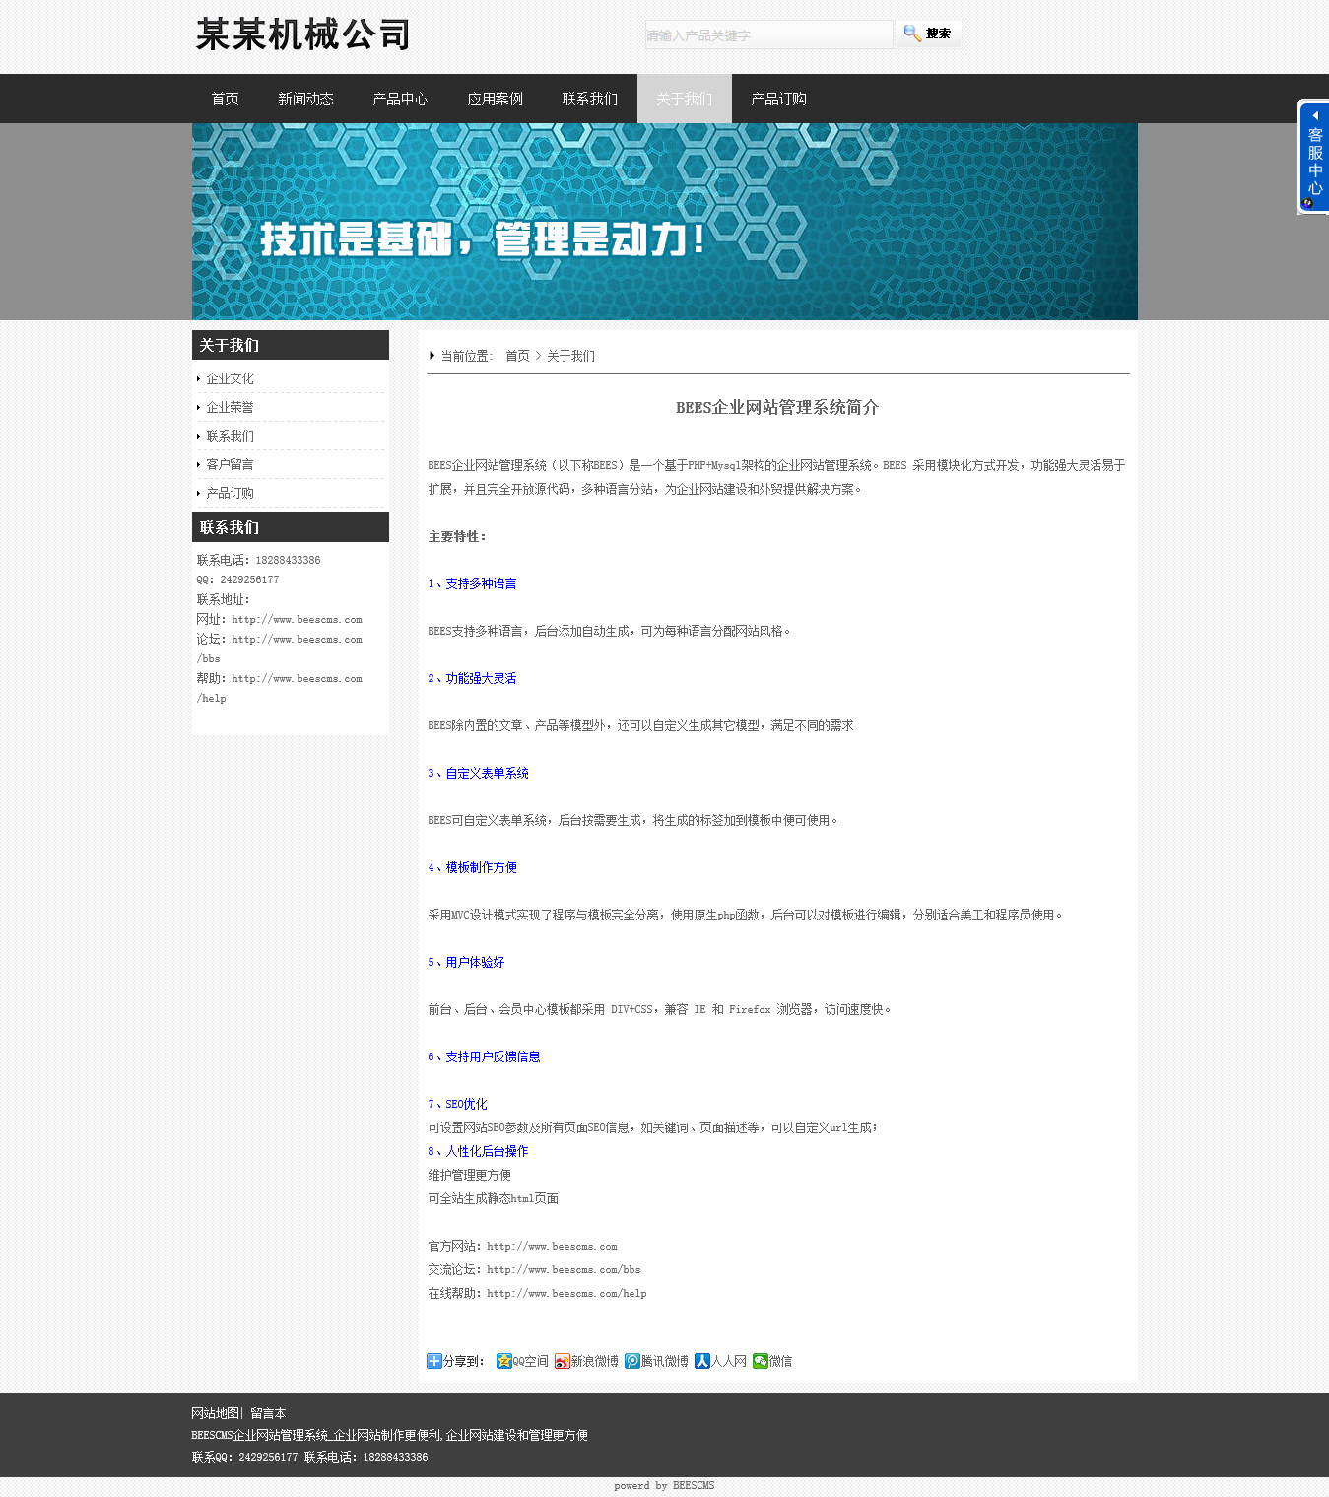Share via QQ空间 icon
1329x1497 pixels.
point(504,1361)
